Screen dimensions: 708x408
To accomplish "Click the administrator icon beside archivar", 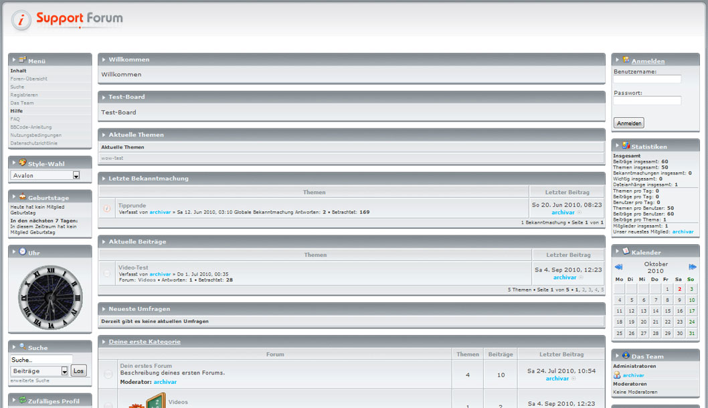I will click(x=617, y=375).
